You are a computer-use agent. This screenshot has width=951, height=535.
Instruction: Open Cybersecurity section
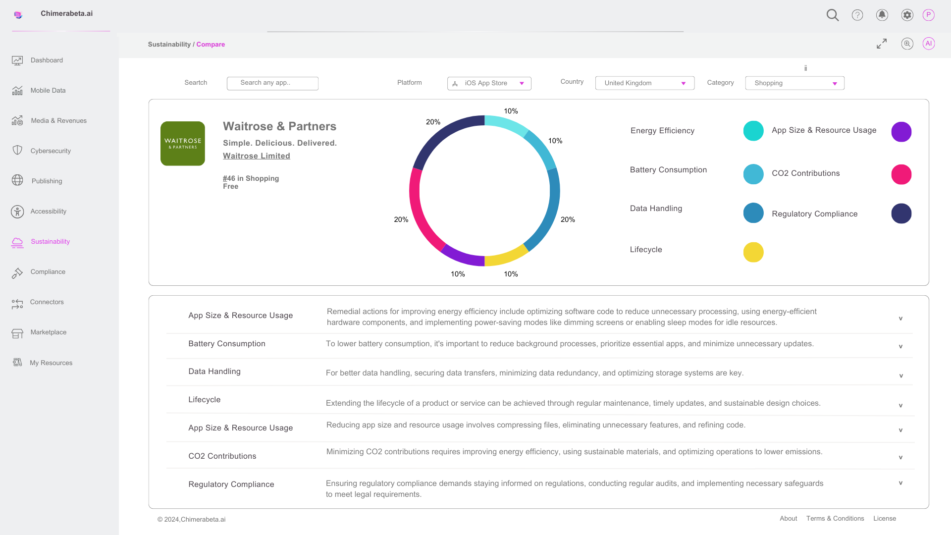tap(51, 151)
